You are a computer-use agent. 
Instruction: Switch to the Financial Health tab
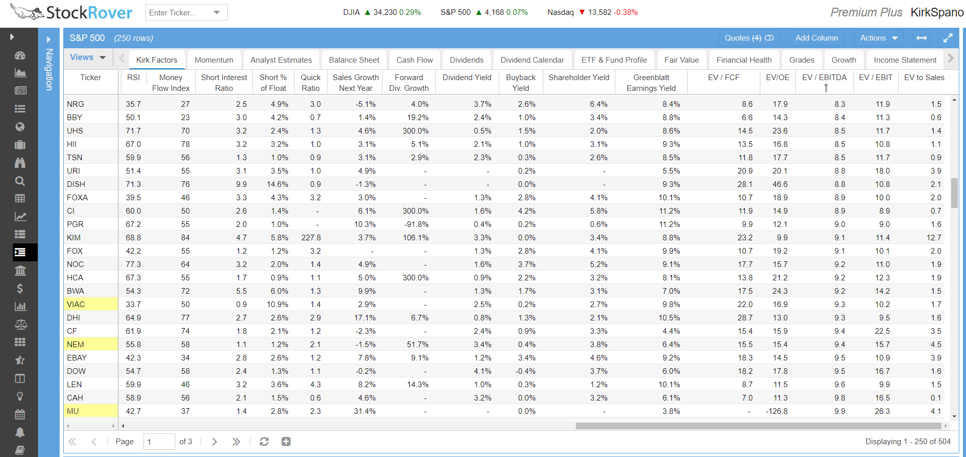point(744,60)
